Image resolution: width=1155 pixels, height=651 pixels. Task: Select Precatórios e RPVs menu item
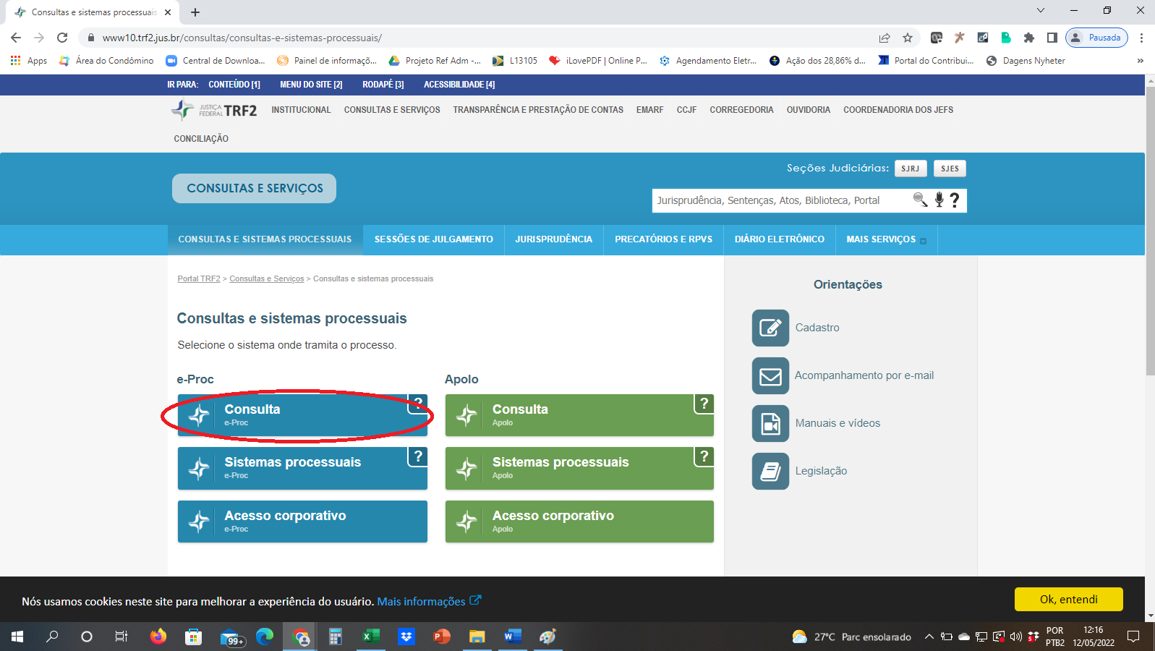pos(663,239)
